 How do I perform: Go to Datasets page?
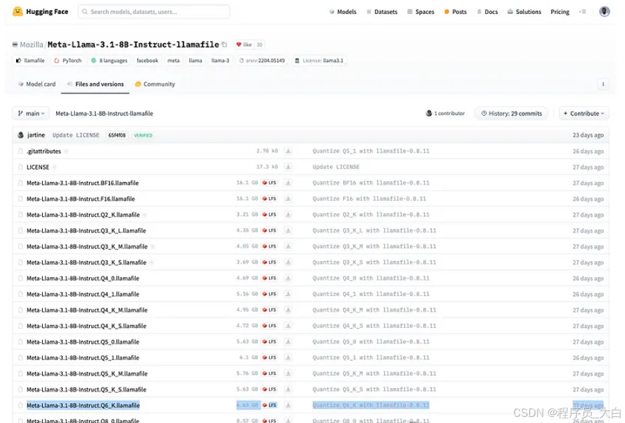click(382, 12)
